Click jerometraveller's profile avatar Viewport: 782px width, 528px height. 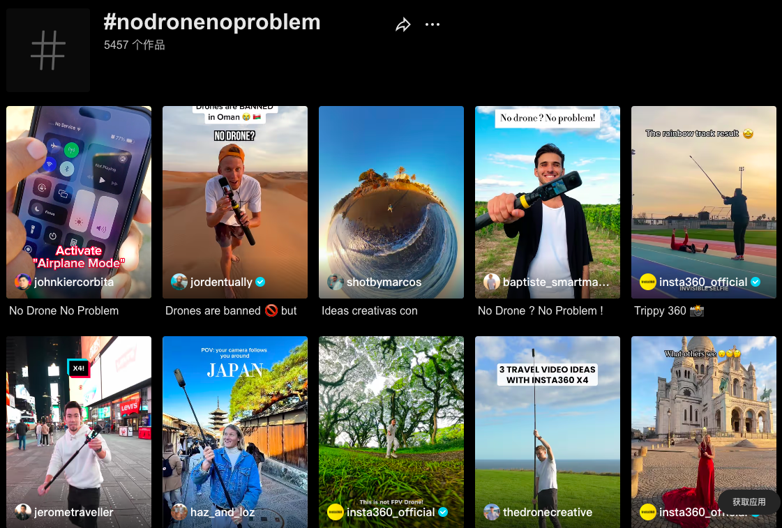(x=23, y=511)
